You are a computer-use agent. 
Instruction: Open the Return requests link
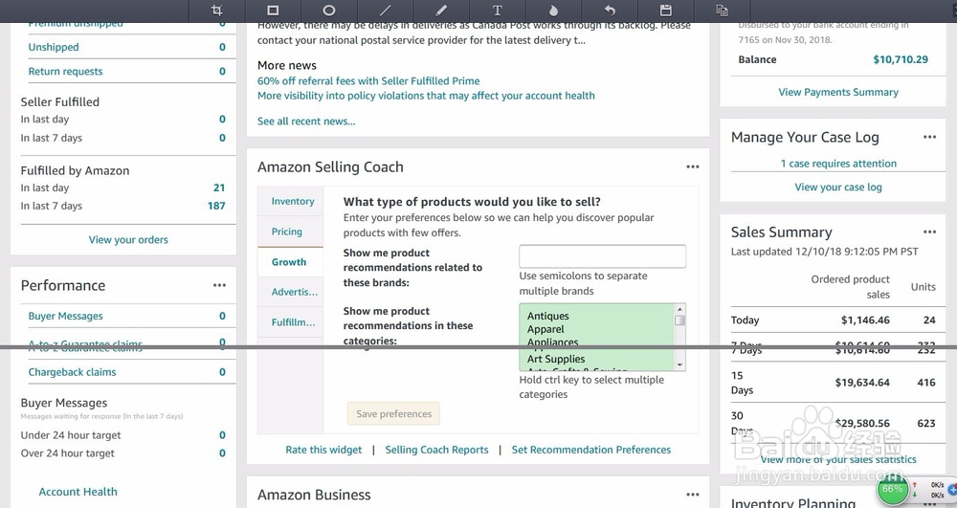point(65,72)
